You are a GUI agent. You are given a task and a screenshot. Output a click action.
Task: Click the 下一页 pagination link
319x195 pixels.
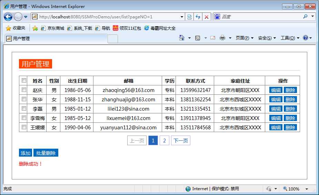tap(181, 140)
